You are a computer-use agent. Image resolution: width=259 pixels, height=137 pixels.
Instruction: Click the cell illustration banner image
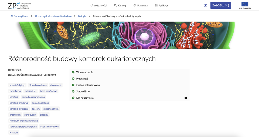pyautogui.click(x=125, y=35)
